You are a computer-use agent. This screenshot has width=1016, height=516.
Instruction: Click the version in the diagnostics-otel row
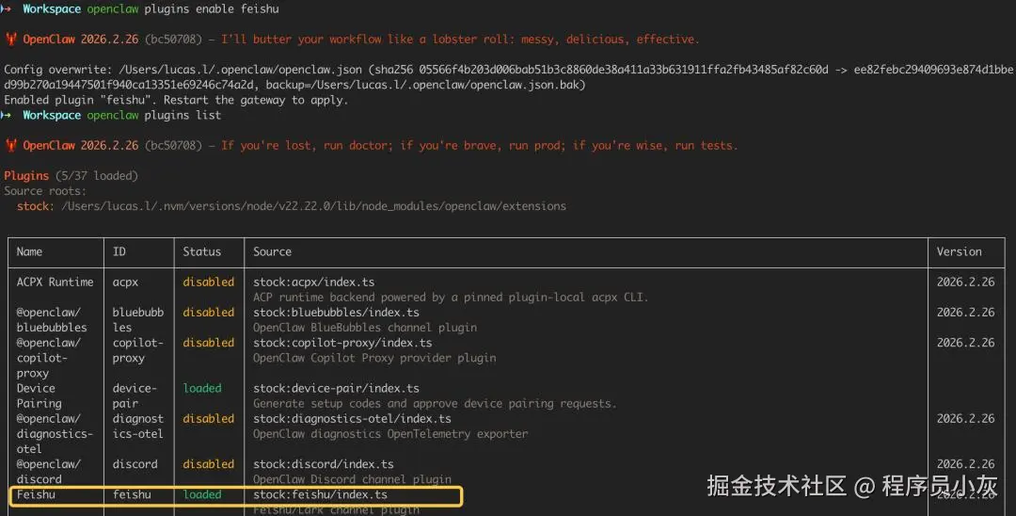click(965, 419)
